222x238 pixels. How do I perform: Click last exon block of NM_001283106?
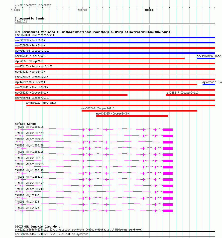tap(168, 130)
